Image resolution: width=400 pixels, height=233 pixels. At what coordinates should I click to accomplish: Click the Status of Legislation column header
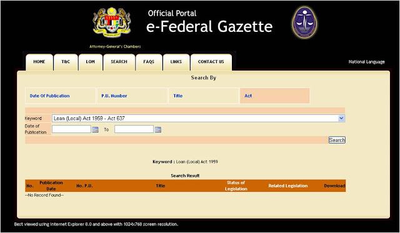pyautogui.click(x=236, y=186)
